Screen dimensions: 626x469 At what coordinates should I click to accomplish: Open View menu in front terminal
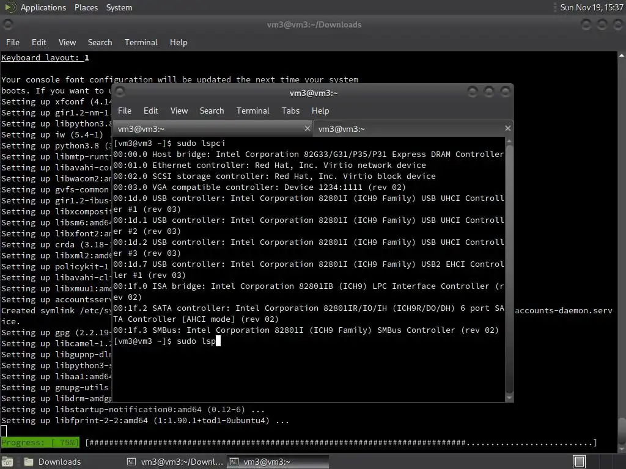pos(179,111)
